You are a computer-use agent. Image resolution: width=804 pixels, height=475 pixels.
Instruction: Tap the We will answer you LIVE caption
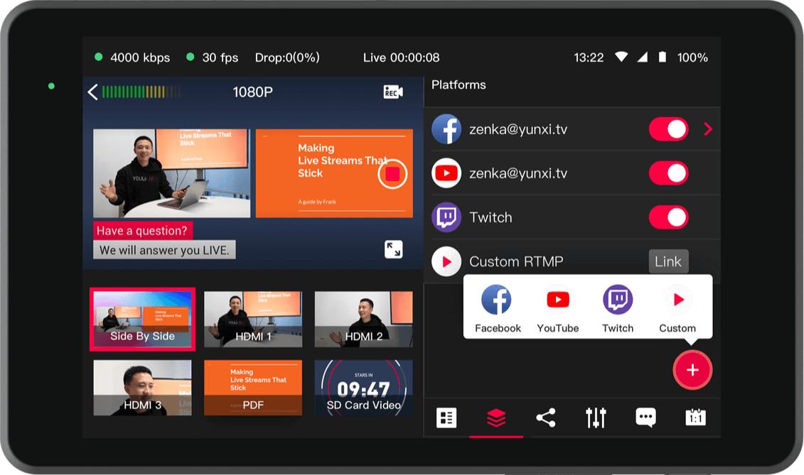tap(164, 250)
